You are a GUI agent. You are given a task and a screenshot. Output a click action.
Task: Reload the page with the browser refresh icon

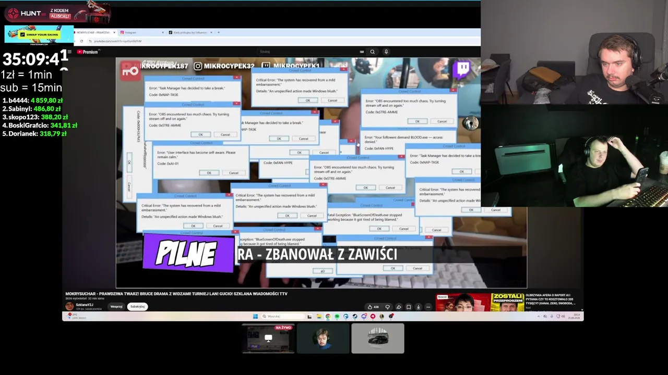(x=81, y=41)
